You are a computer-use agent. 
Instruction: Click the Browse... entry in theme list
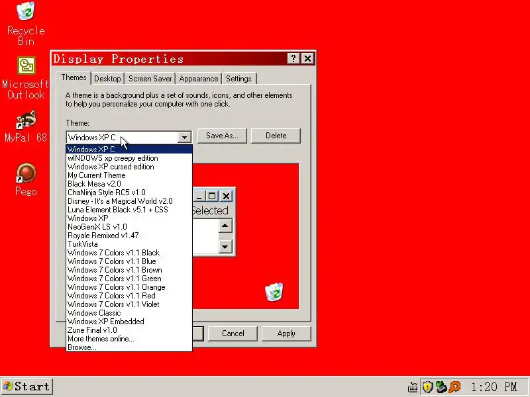tap(129, 347)
